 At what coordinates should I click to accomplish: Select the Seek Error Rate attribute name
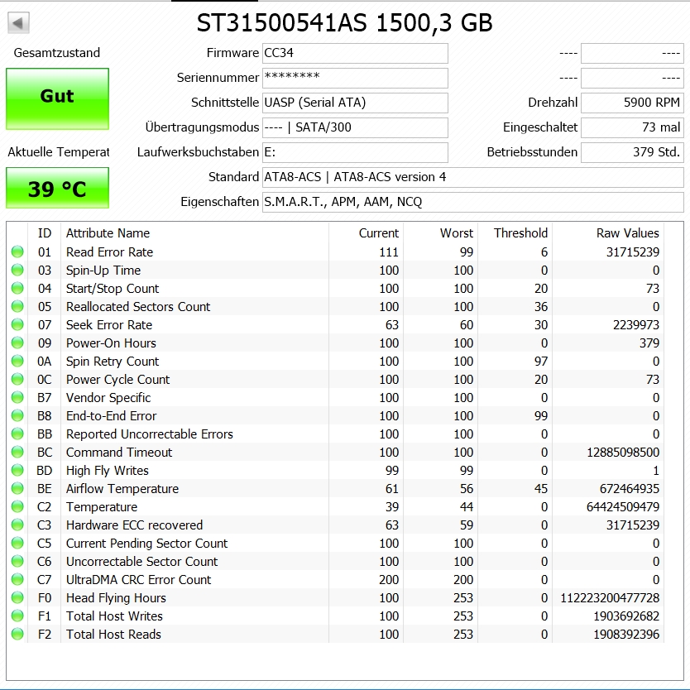(109, 325)
